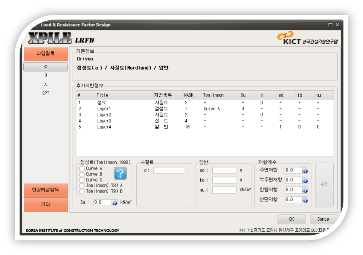363x255 pixels.
Task: Click the Su column header
Action: tap(249, 95)
